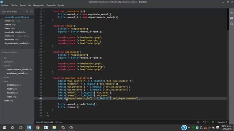Fold the empleado function at line 24
This screenshot has width=234, height=131.
(44, 52)
